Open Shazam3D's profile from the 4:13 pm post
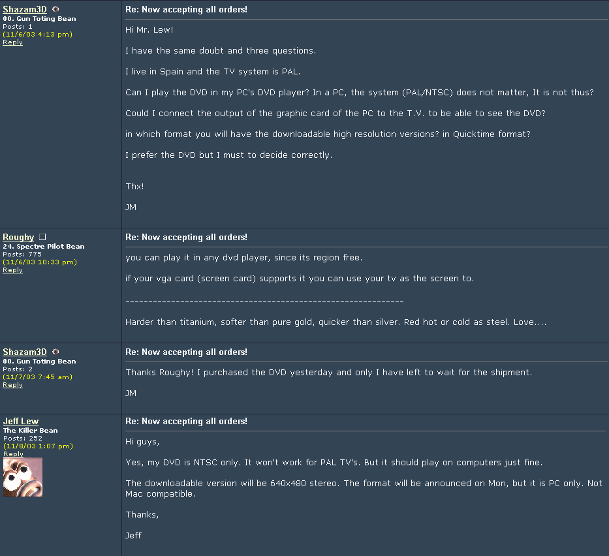 (25, 10)
